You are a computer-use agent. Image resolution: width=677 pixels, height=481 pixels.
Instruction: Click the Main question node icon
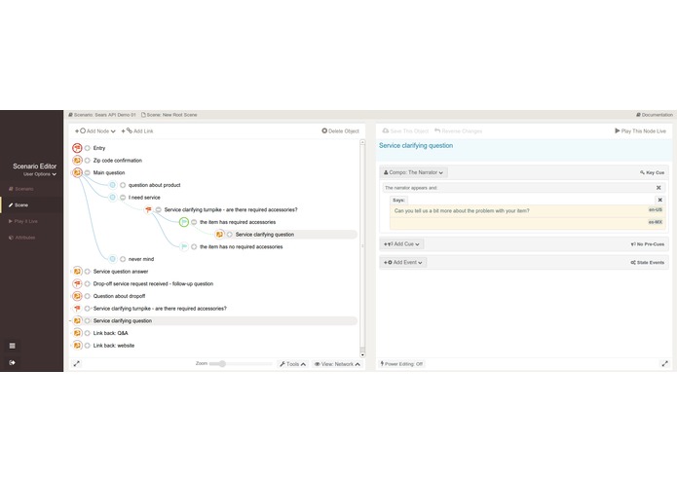(x=77, y=172)
